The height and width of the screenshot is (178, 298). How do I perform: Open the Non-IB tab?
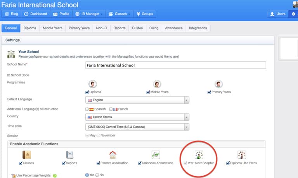[x=101, y=28]
